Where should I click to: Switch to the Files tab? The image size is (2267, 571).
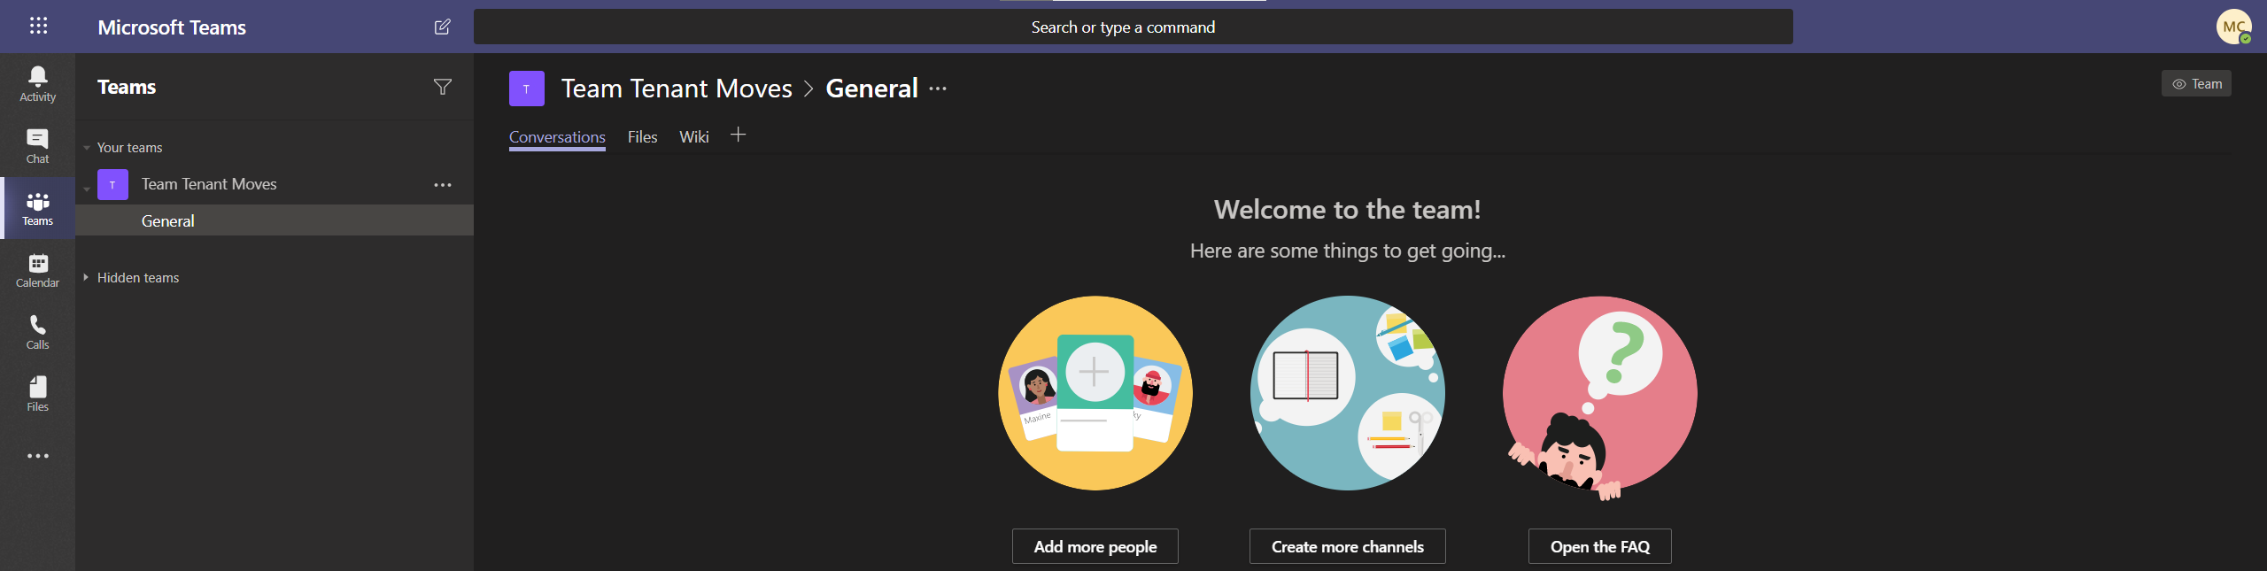tap(642, 137)
